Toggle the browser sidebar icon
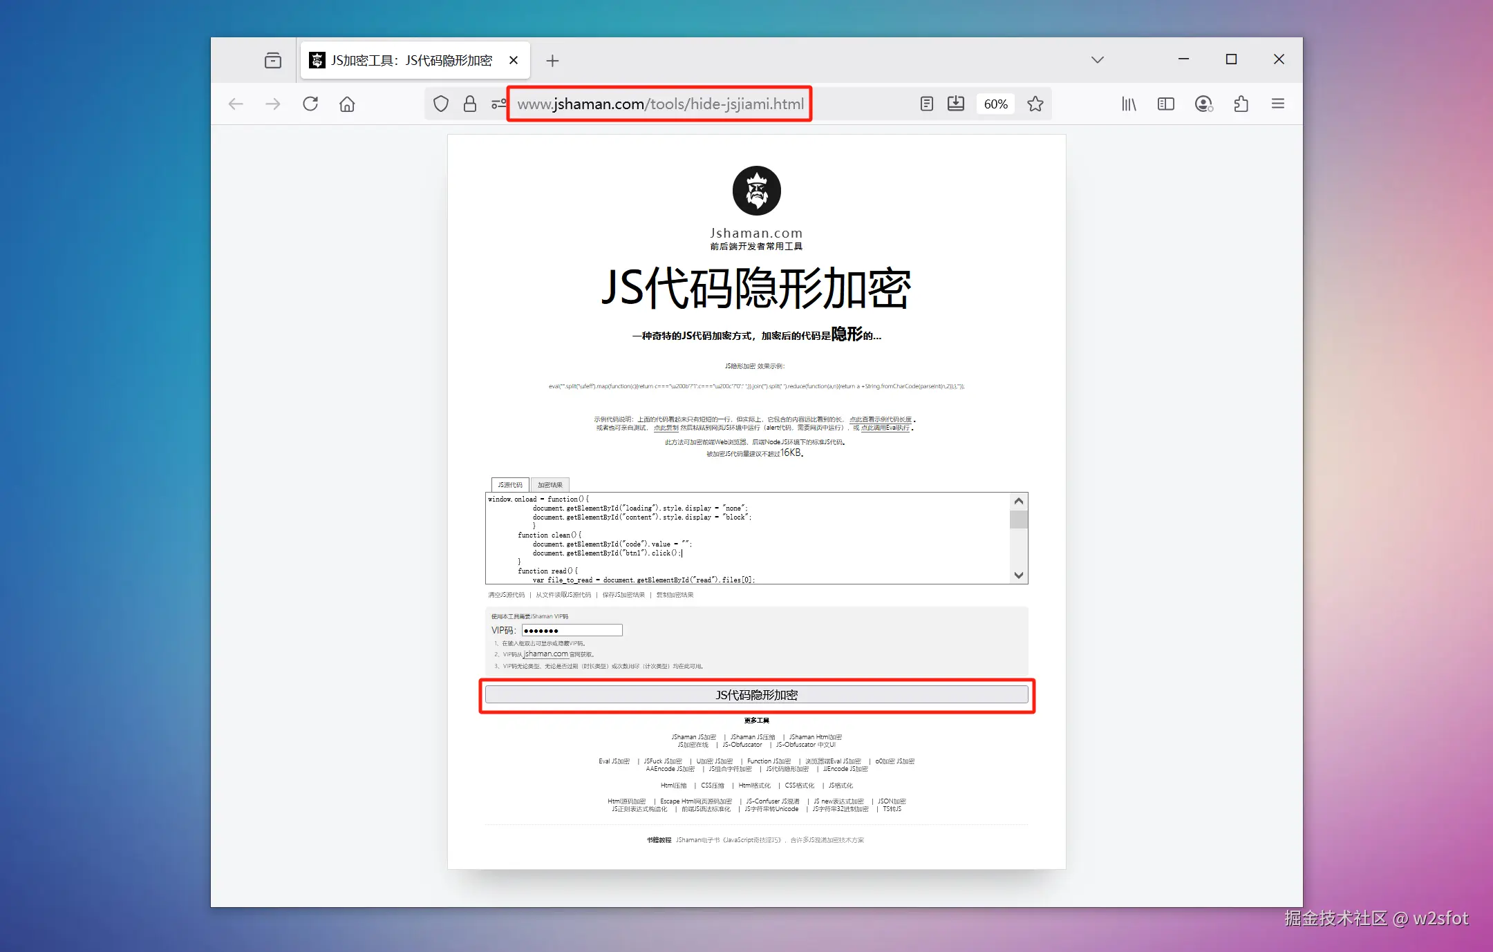The width and height of the screenshot is (1493, 952). pos(1166,104)
